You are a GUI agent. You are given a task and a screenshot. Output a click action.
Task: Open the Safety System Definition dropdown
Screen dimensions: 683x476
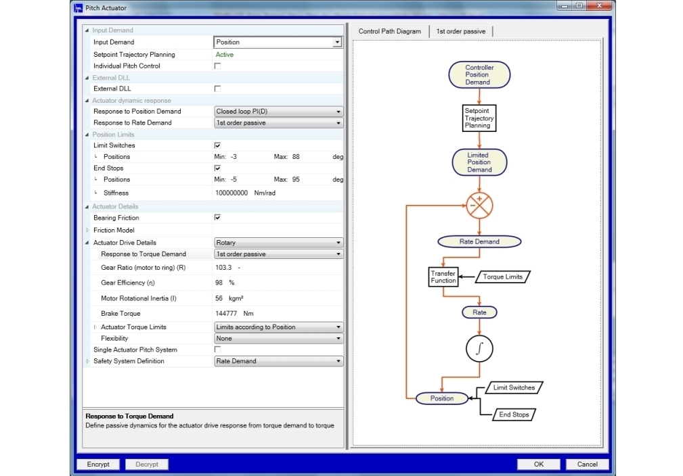[278, 361]
